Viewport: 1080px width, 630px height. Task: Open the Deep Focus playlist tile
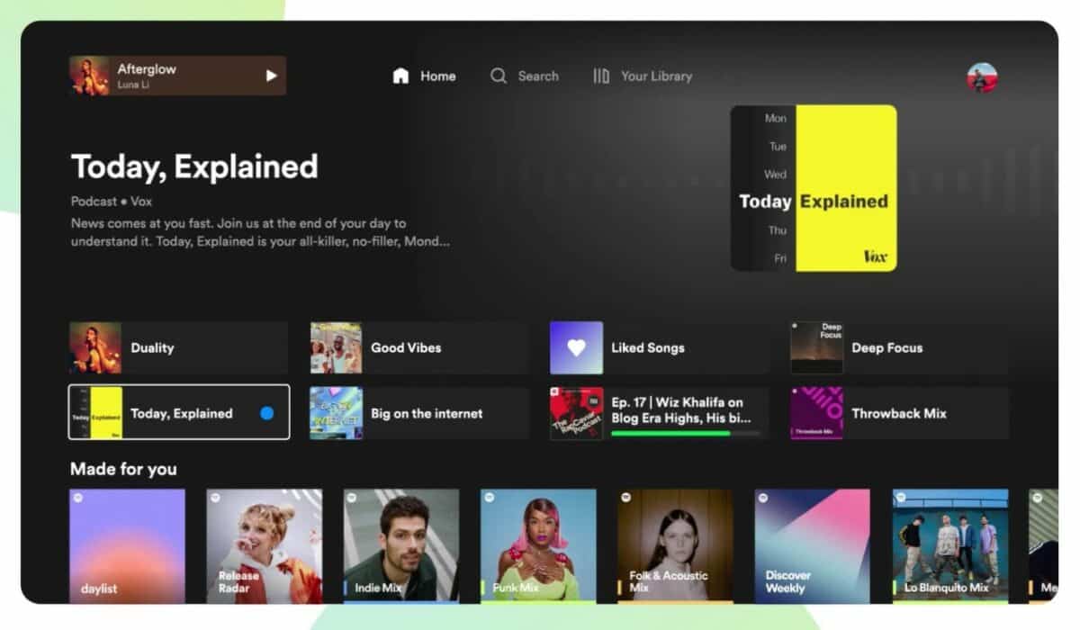tap(899, 347)
